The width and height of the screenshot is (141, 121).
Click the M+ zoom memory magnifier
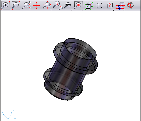(67, 6)
